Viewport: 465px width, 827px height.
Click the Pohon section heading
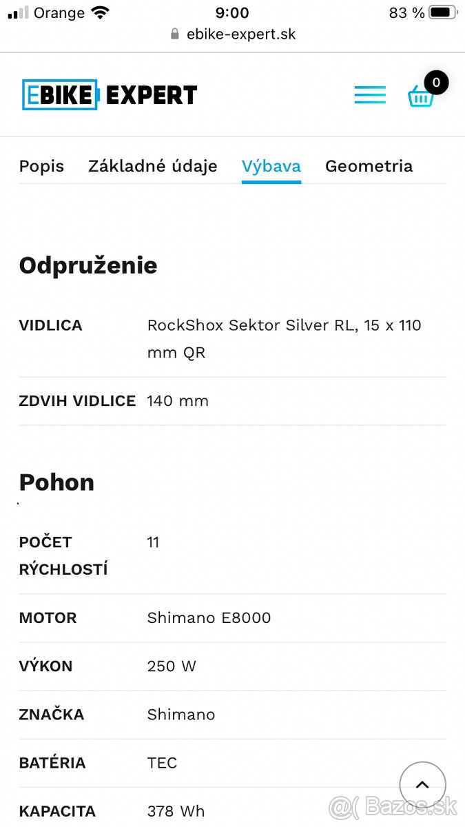click(56, 482)
